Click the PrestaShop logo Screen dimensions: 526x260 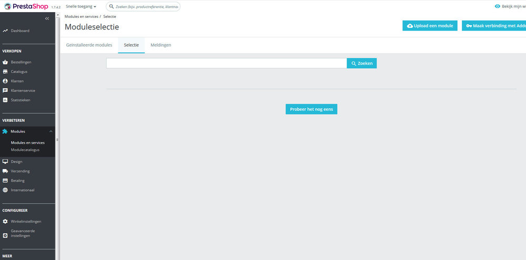click(x=26, y=6)
